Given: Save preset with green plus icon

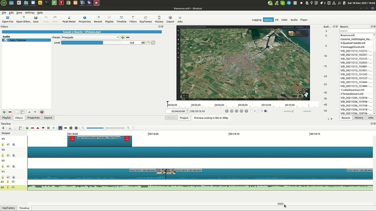Looking at the screenshot, I should click(x=123, y=37).
